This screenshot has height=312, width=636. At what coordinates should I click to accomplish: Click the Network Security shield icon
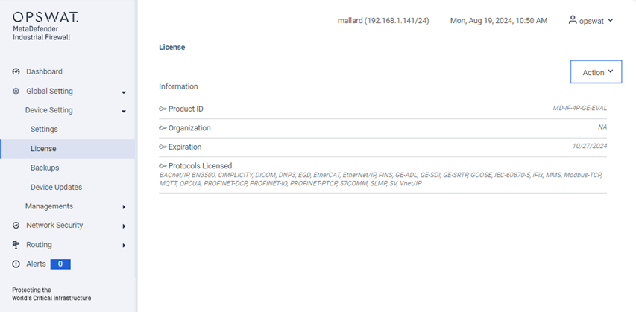pyautogui.click(x=16, y=226)
